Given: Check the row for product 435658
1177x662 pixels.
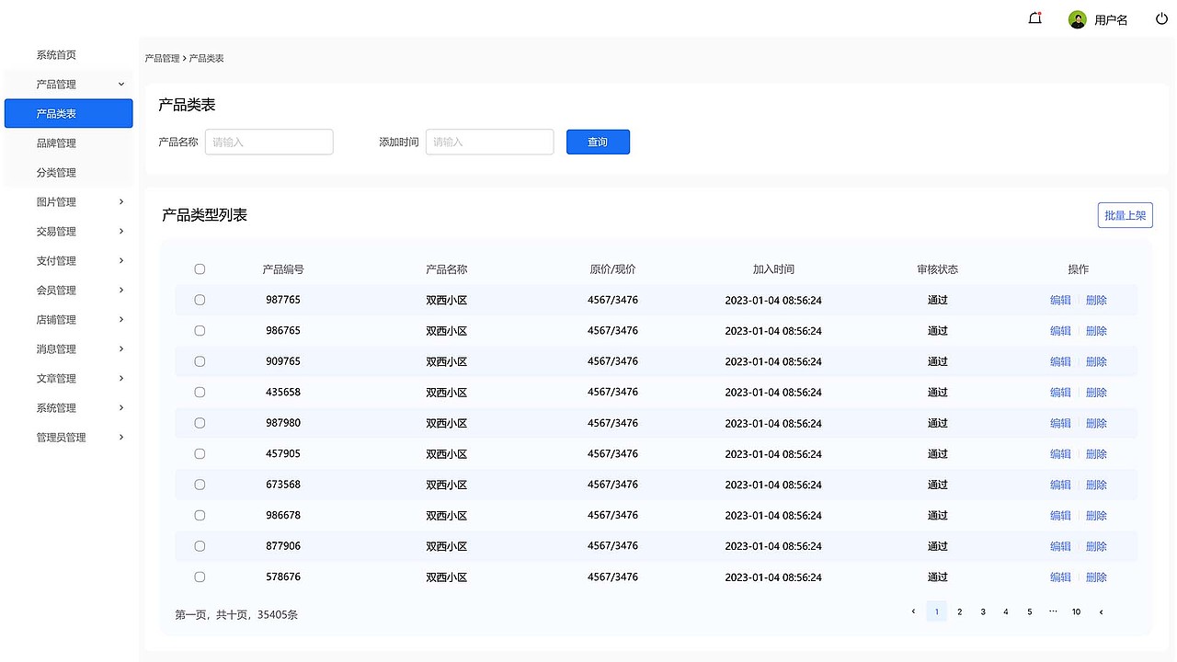Looking at the screenshot, I should pyautogui.click(x=200, y=393).
